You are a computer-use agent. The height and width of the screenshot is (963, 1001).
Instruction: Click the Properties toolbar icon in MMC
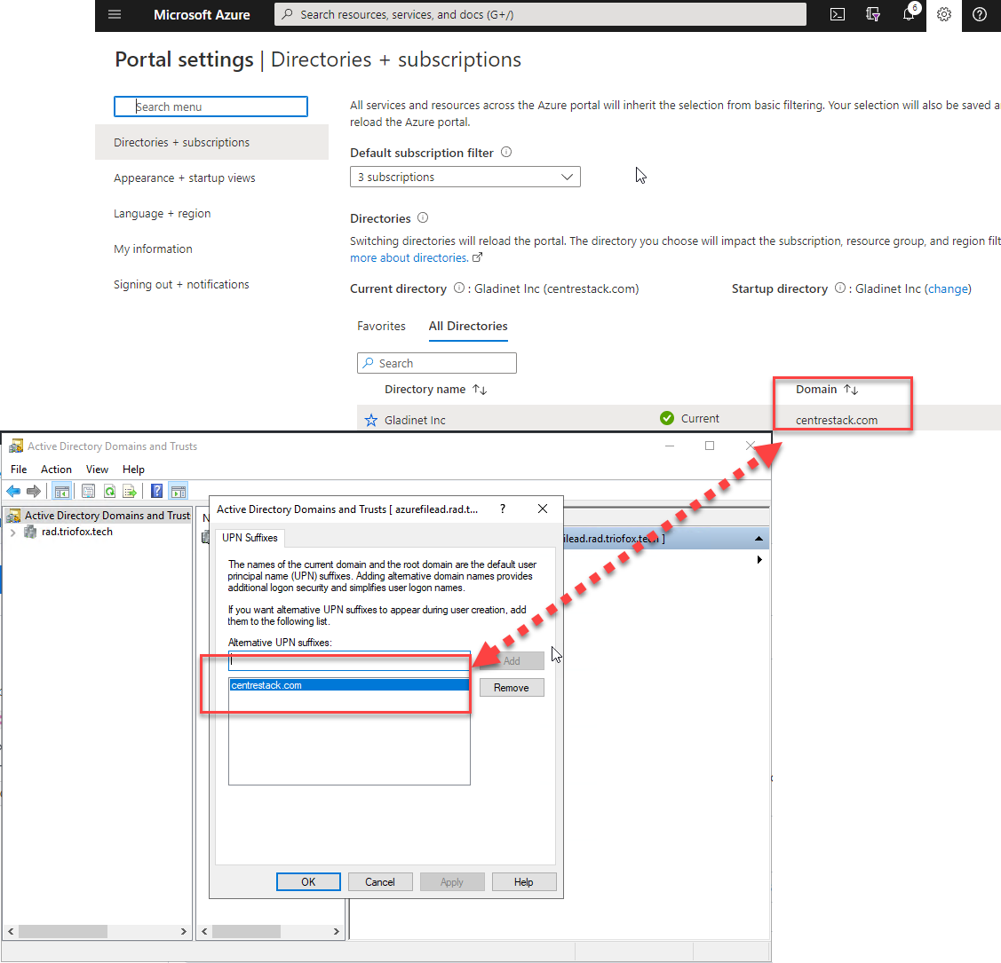pyautogui.click(x=89, y=491)
